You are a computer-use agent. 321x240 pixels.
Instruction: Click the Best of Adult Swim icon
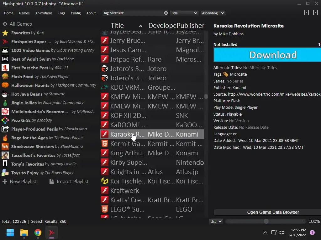pyautogui.click(x=5, y=59)
